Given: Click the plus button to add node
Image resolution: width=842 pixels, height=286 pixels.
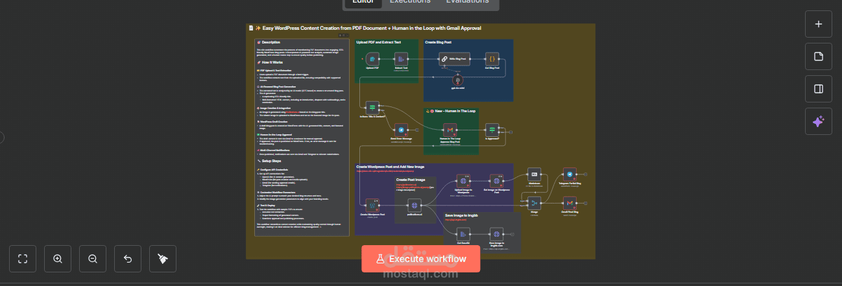Looking at the screenshot, I should 818,24.
